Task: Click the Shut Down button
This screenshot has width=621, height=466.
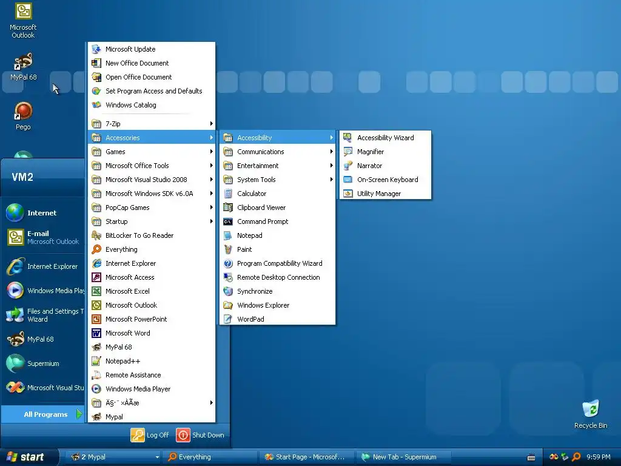Action: 200,435
